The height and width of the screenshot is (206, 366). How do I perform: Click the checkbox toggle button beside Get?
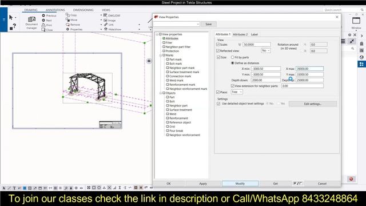tap(297, 183)
